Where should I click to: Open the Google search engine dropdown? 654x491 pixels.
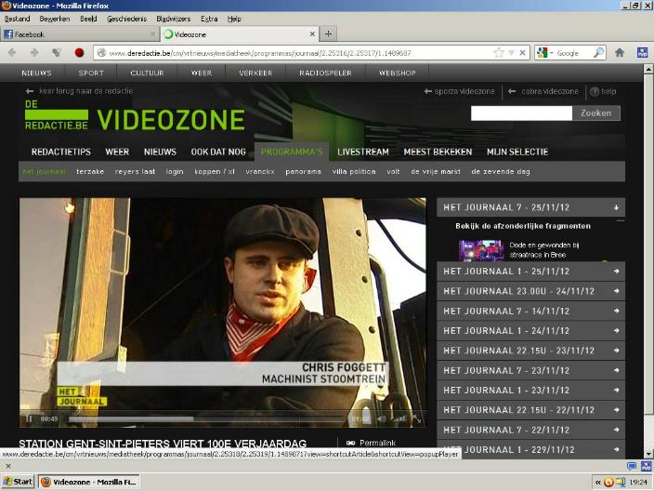(x=544, y=53)
